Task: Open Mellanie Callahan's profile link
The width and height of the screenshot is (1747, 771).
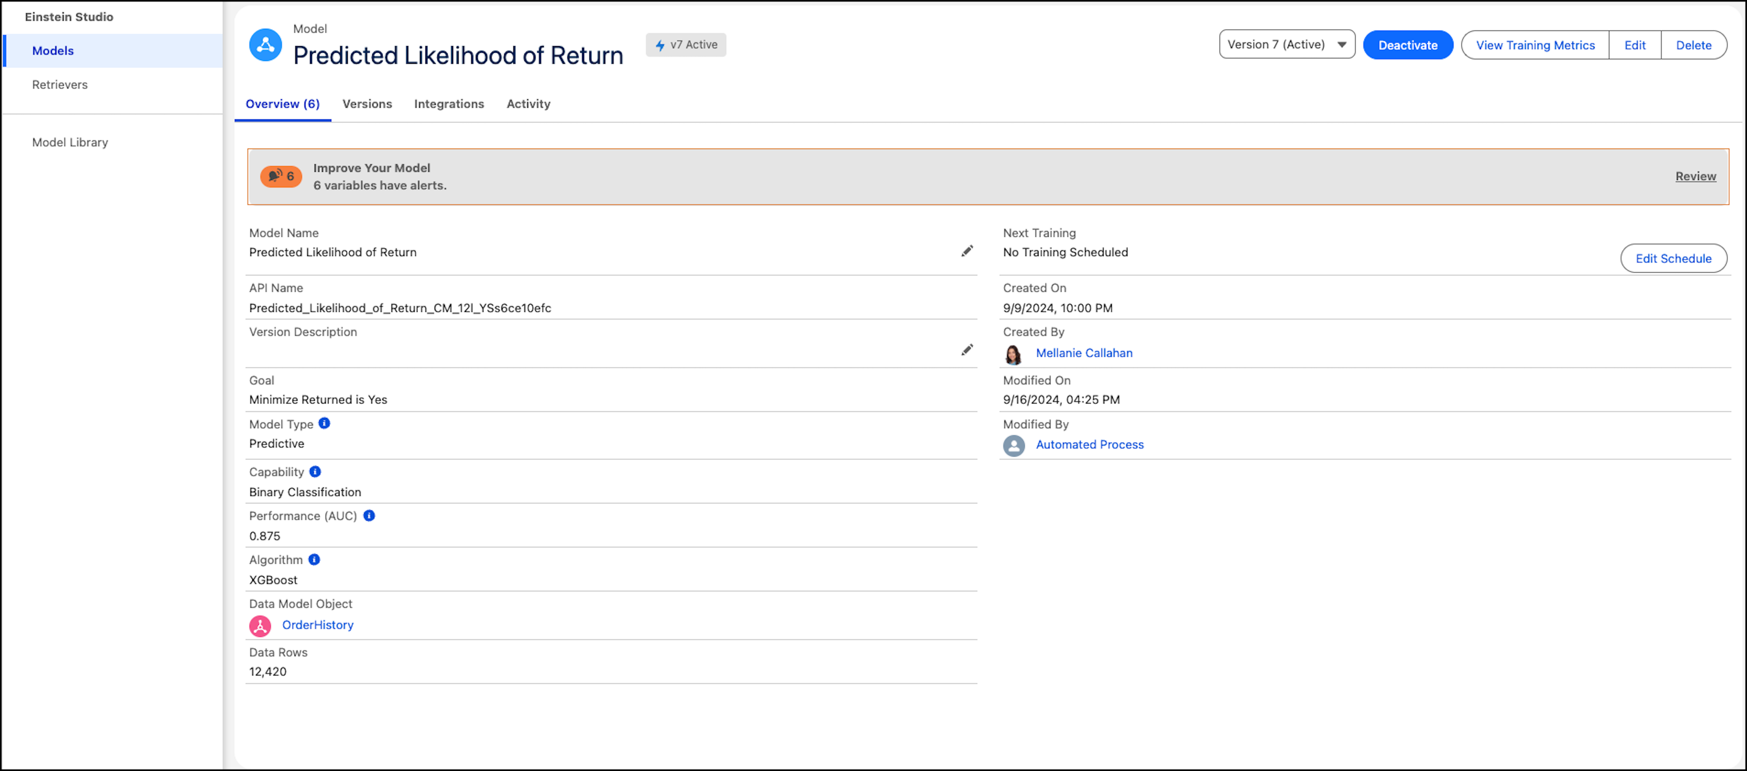Action: pyautogui.click(x=1084, y=353)
